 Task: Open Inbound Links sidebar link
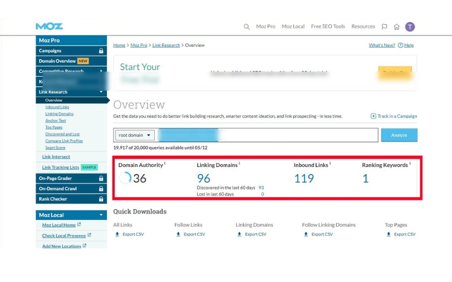[57, 107]
